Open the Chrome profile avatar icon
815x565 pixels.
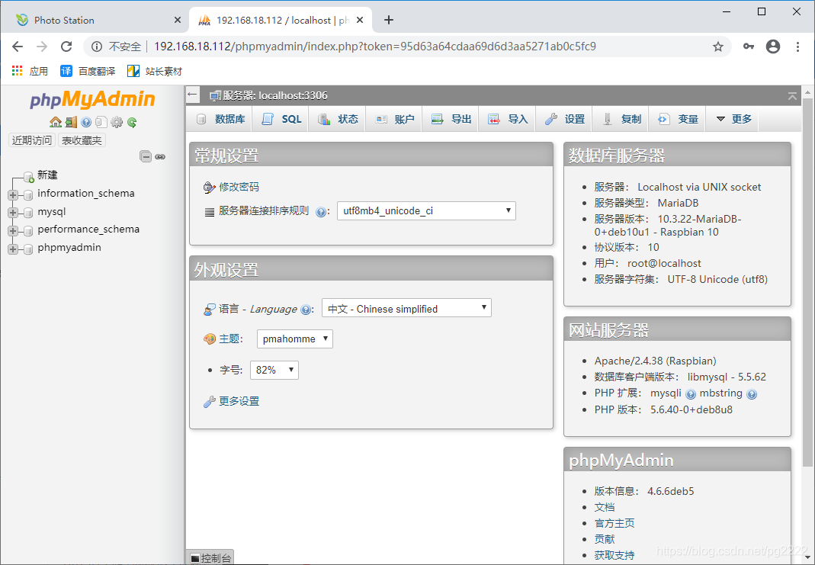click(773, 47)
